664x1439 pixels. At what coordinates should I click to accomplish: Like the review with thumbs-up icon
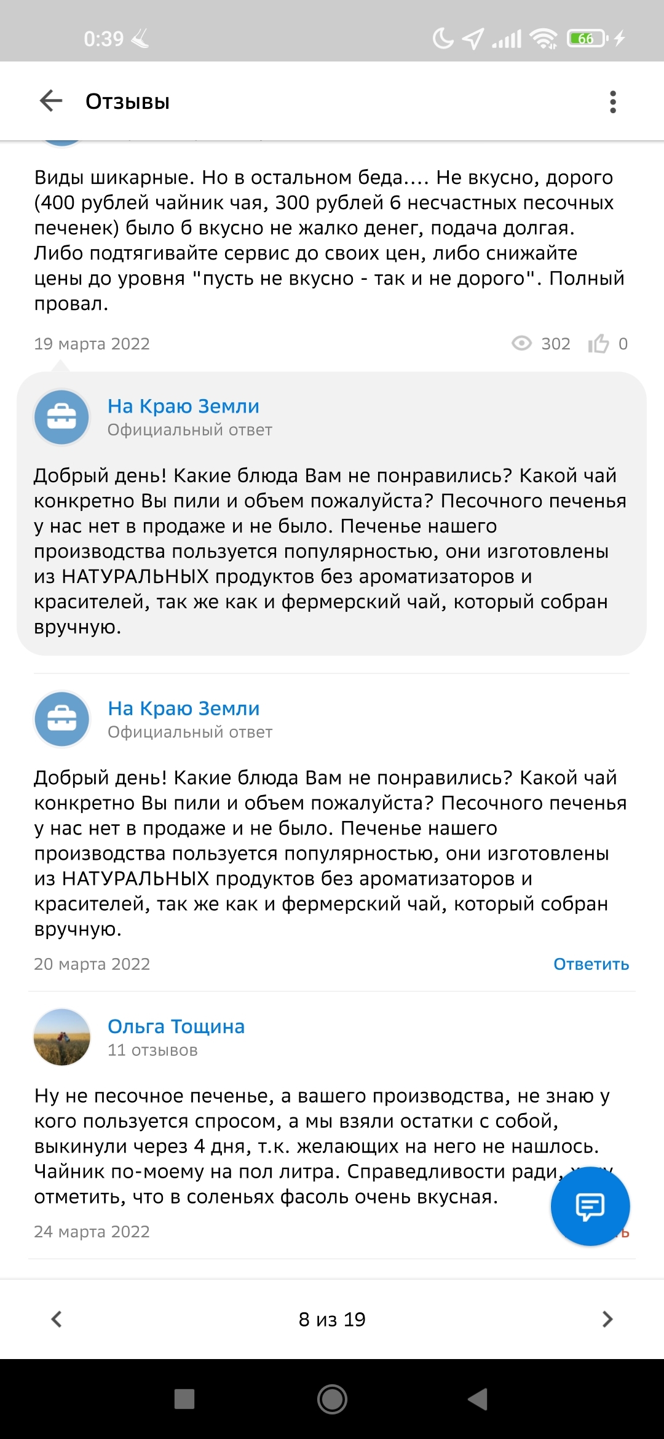pos(598,344)
